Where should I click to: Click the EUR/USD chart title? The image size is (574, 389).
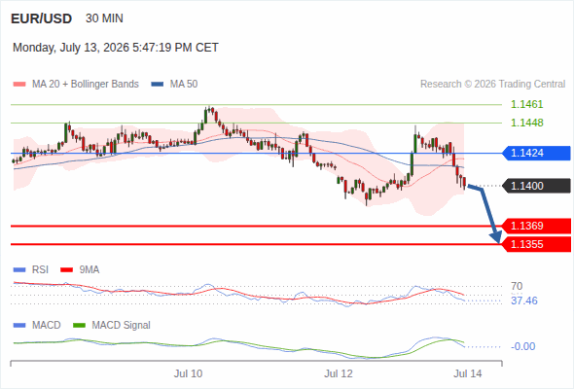pos(42,18)
